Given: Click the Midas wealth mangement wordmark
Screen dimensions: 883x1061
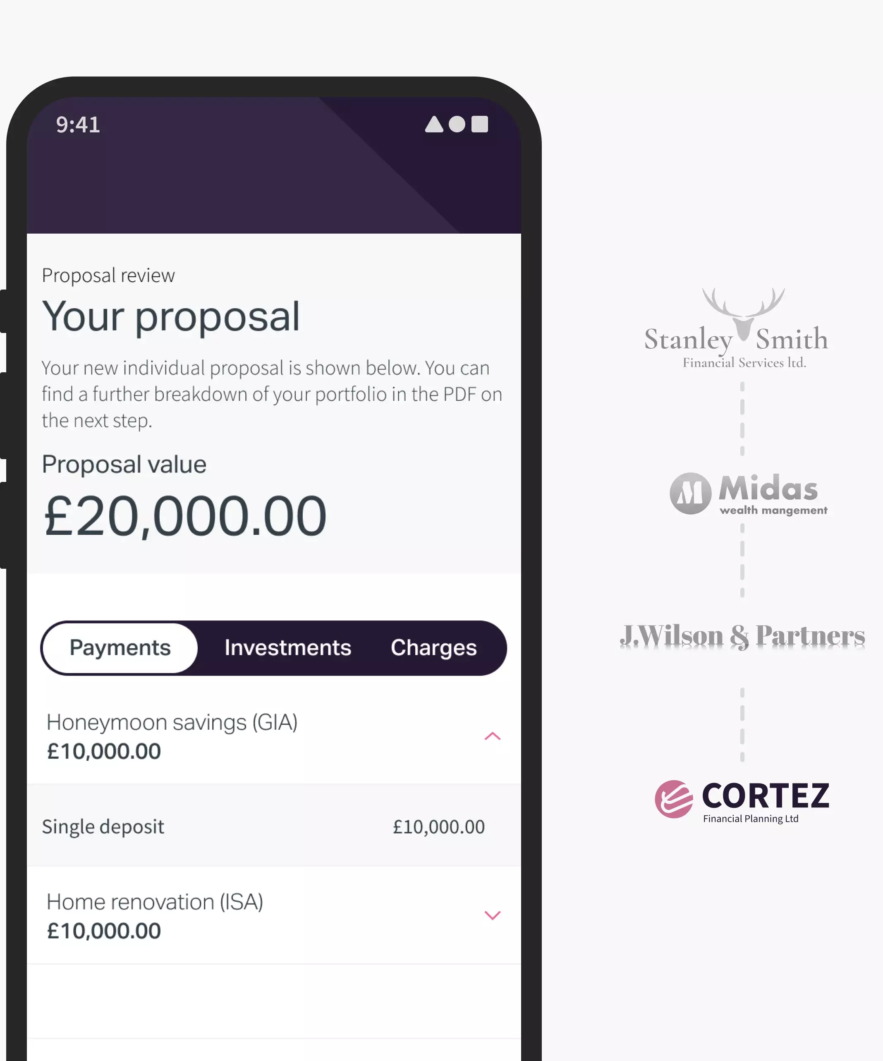Looking at the screenshot, I should 773,494.
